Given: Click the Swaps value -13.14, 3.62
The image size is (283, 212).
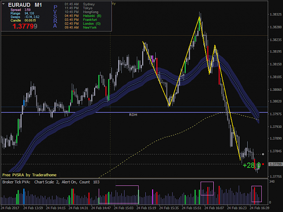Looking at the screenshot, I should click(x=32, y=17).
